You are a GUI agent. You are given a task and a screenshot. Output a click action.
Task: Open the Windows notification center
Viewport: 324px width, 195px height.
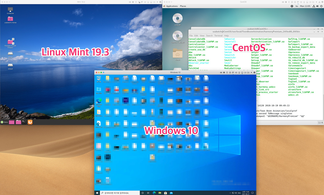tap(252, 193)
